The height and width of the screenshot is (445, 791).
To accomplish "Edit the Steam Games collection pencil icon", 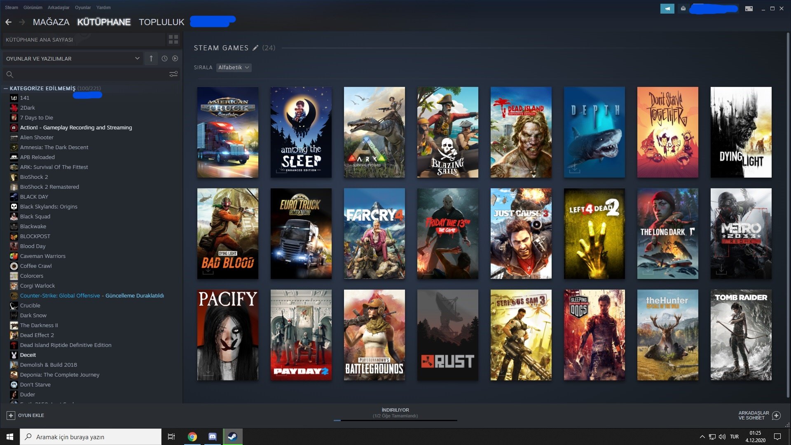I will pyautogui.click(x=255, y=48).
